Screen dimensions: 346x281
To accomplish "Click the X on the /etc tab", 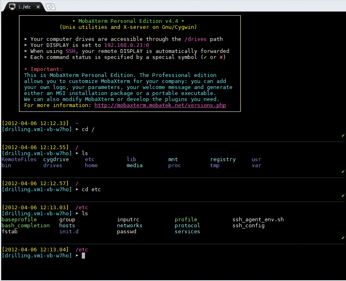I will tap(37, 6).
